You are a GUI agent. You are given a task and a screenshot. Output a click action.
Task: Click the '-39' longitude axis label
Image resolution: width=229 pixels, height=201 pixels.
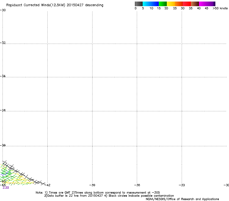pos(92,185)
